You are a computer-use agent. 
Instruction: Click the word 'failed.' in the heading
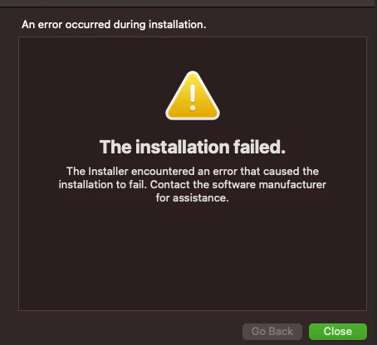259,147
